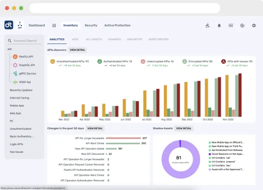Filter by Web Apis

point(16,113)
